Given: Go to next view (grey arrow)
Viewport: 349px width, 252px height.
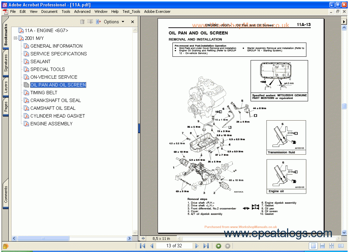Looking at the screenshot, I should 228,246.
